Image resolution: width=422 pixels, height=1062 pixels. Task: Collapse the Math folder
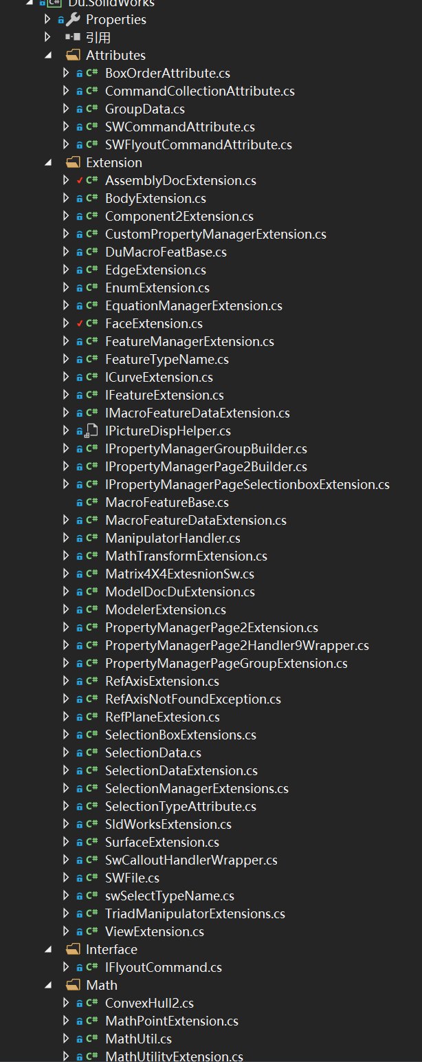48,985
